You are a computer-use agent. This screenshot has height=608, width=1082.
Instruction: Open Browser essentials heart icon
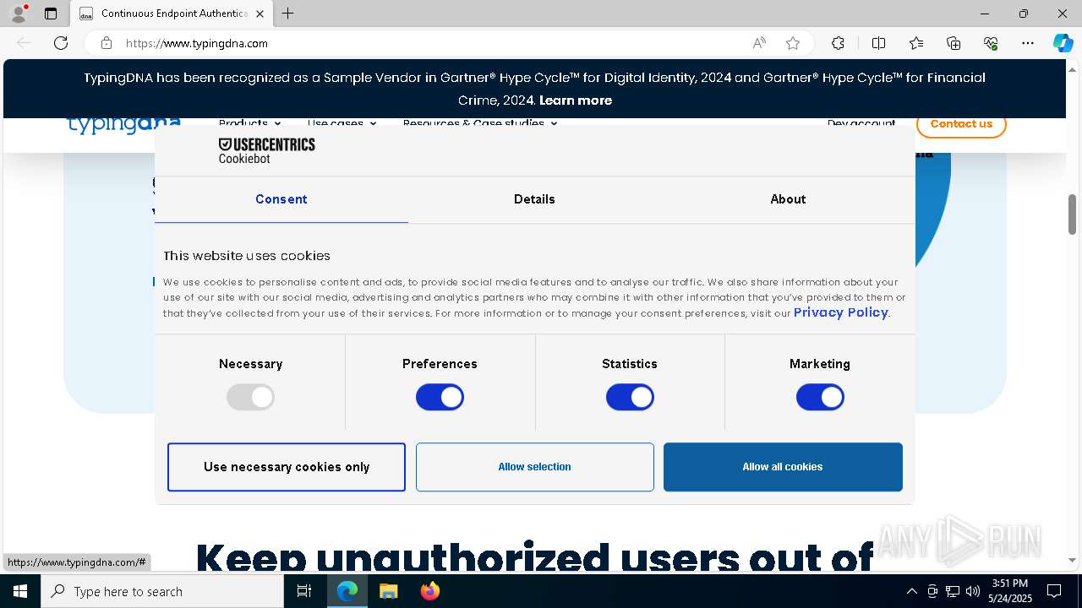tap(991, 43)
